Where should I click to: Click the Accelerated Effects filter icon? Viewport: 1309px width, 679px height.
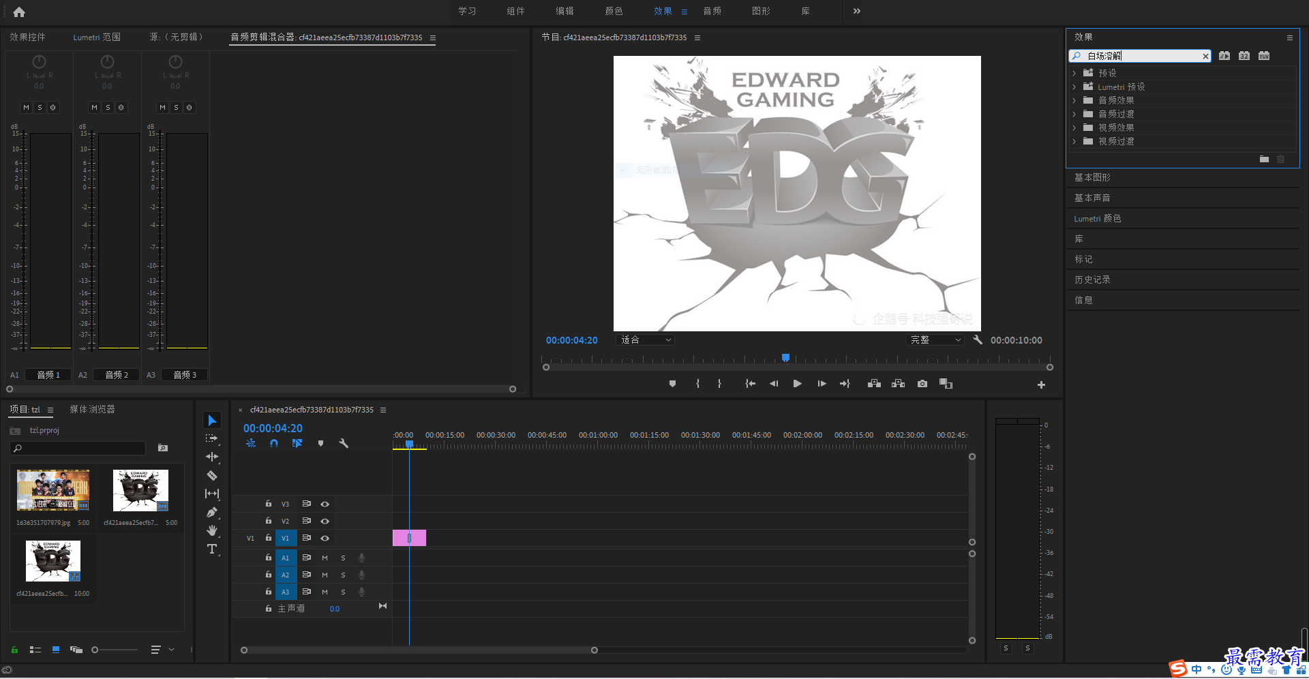coord(1224,56)
